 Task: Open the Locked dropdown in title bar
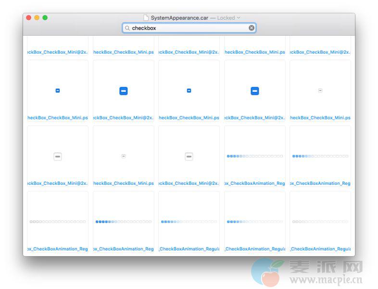tap(228, 18)
